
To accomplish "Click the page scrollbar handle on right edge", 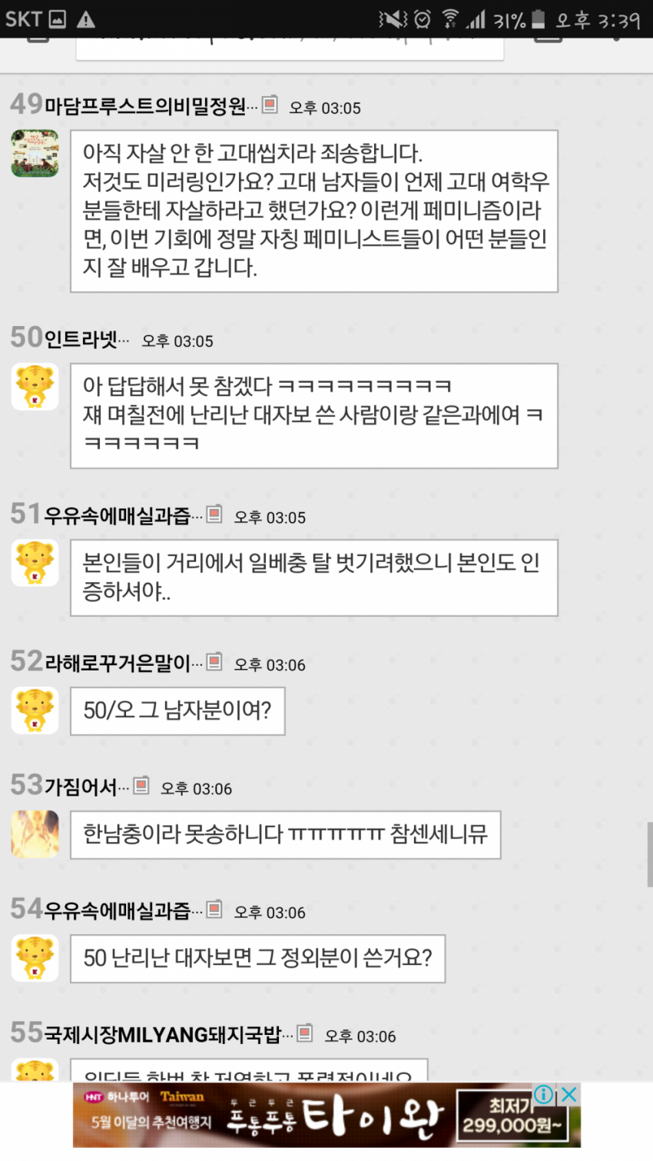I will click(x=648, y=853).
